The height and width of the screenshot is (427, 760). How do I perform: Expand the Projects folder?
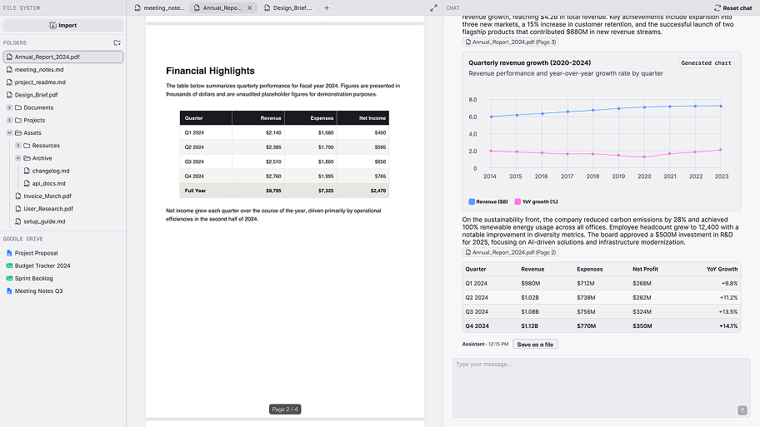tap(9, 120)
